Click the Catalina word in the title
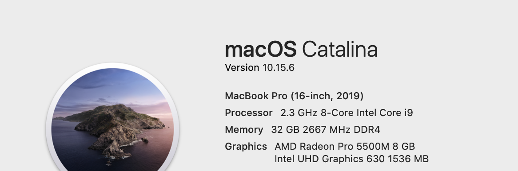 coord(339,50)
